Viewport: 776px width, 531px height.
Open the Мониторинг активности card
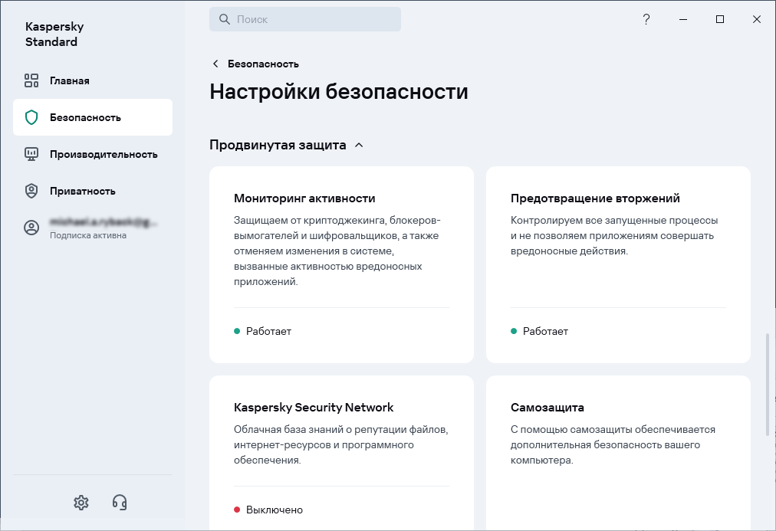pos(341,264)
